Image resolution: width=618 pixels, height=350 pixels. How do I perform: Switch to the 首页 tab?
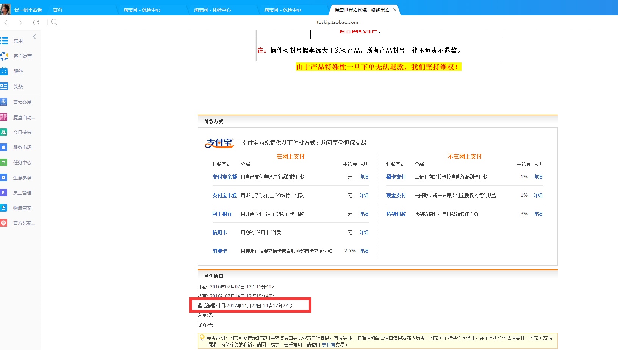pyautogui.click(x=58, y=10)
